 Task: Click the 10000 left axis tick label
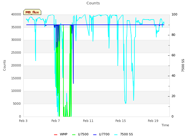pos(16,91)
